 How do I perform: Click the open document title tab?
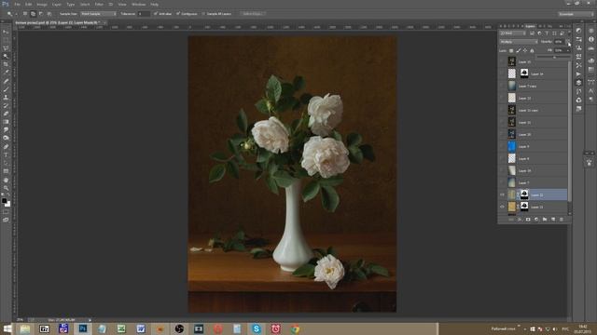57,22
